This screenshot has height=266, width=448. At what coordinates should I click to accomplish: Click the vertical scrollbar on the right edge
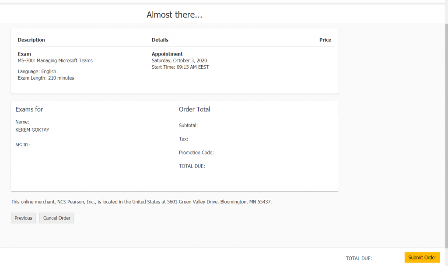[446, 131]
